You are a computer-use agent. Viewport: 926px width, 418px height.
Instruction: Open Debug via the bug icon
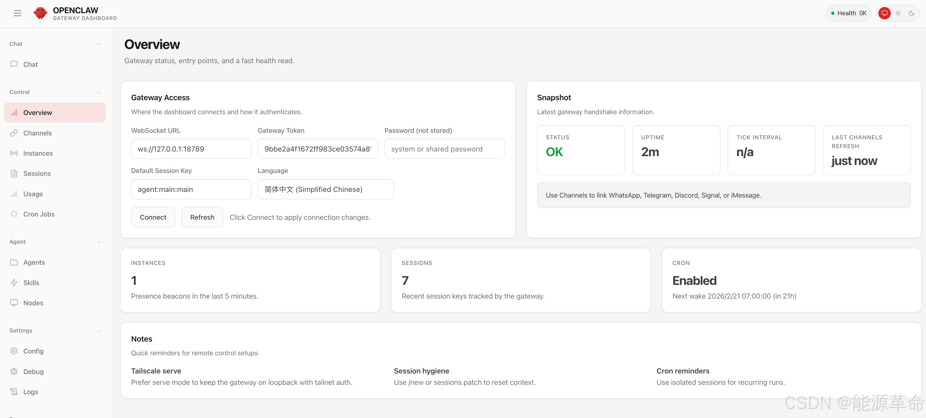click(x=14, y=371)
